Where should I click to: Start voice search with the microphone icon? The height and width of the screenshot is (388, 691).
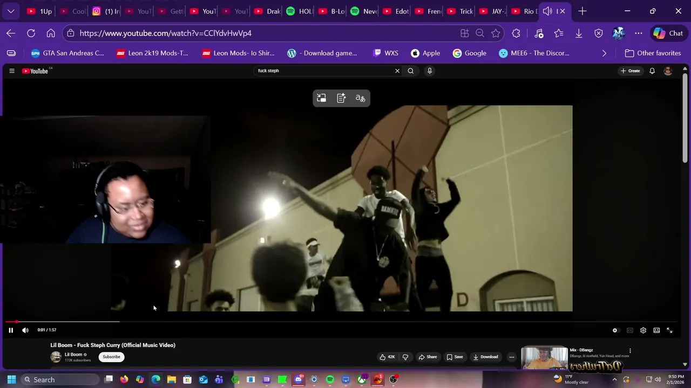pos(430,71)
